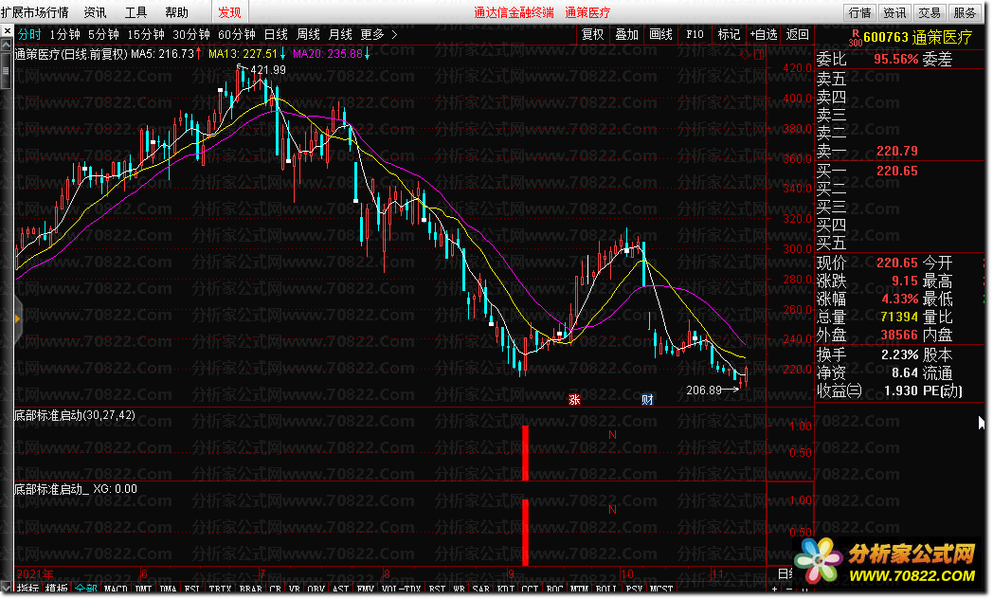Screen dimensions: 993x599
Task: Click the left vertical scrollbar handle
Action: [x=6, y=71]
